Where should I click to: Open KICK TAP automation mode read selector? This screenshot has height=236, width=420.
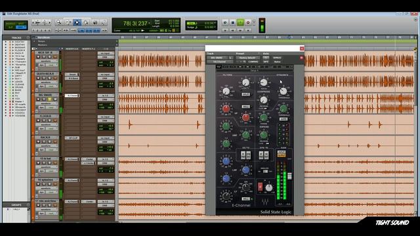click(x=51, y=65)
